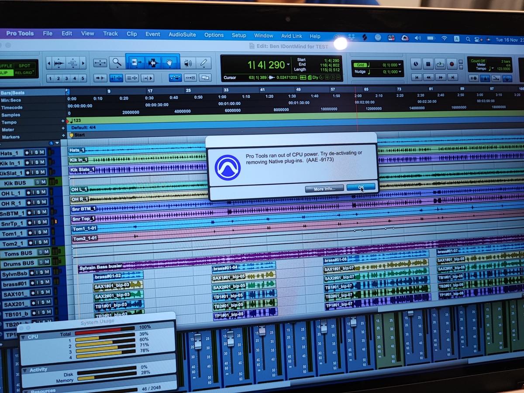Select the Zoomer magnifier tool
This screenshot has width=524, height=393.
(117, 62)
